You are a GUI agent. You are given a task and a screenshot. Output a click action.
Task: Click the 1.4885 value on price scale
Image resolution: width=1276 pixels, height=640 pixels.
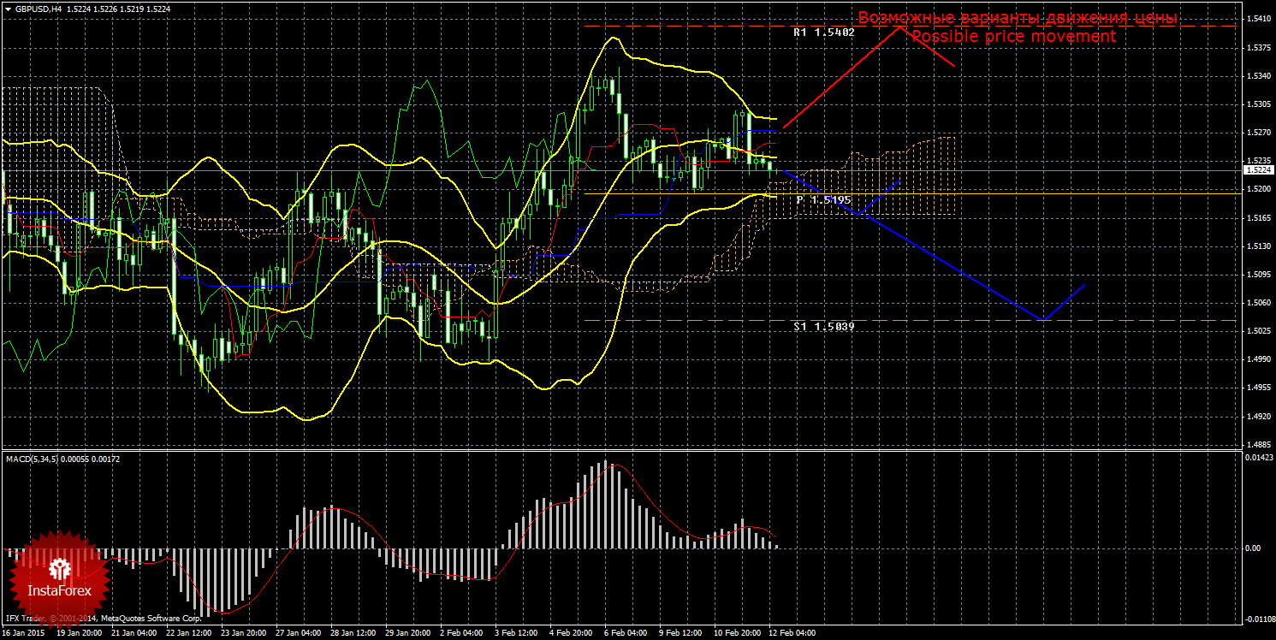pyautogui.click(x=1256, y=445)
